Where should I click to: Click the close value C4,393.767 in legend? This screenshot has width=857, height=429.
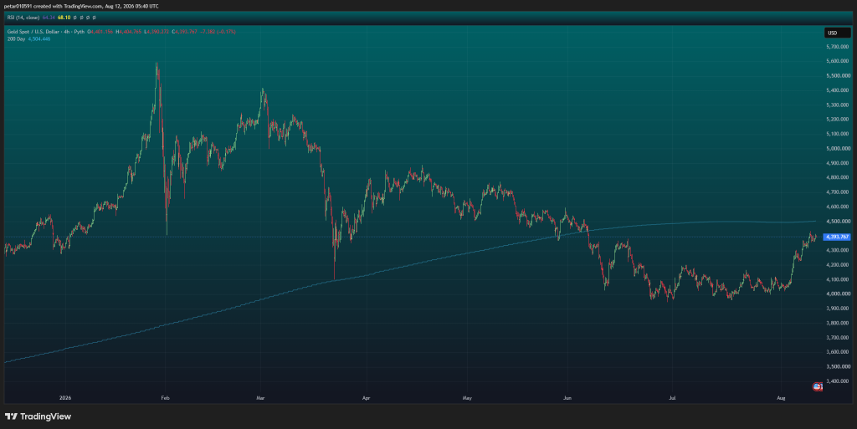coord(185,32)
